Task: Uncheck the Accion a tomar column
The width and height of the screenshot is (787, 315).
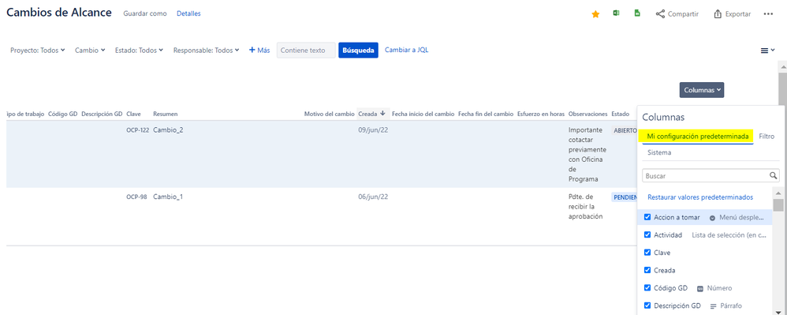Action: 647,217
